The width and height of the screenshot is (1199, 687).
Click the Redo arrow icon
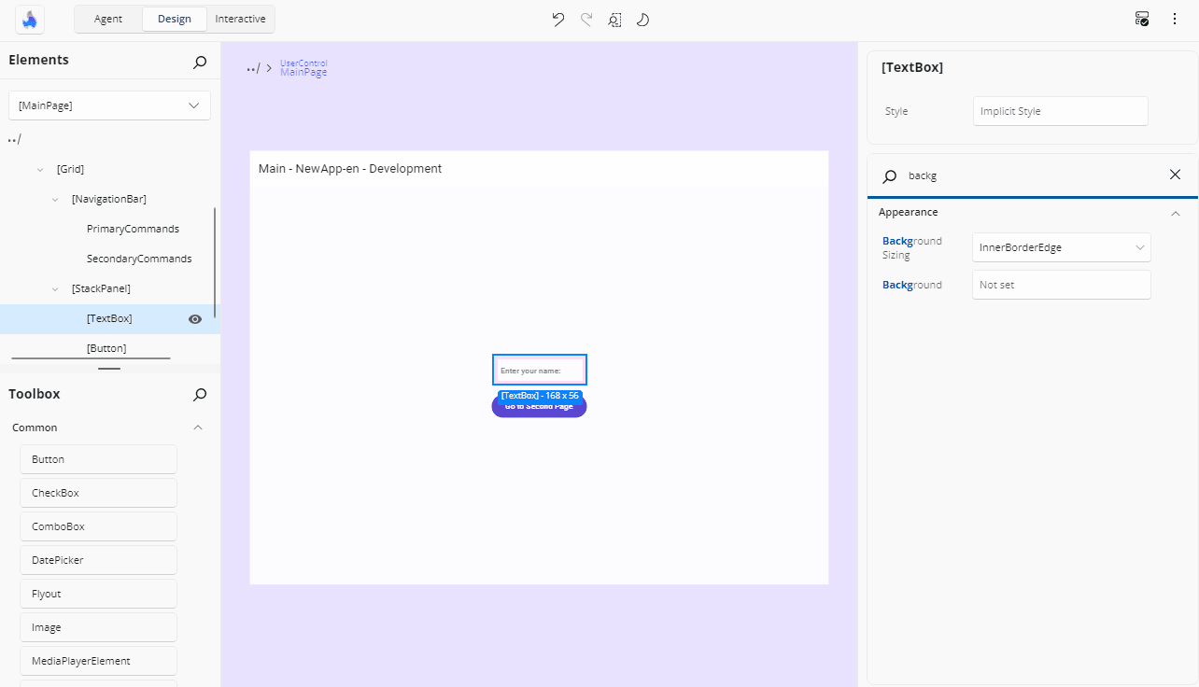point(585,19)
